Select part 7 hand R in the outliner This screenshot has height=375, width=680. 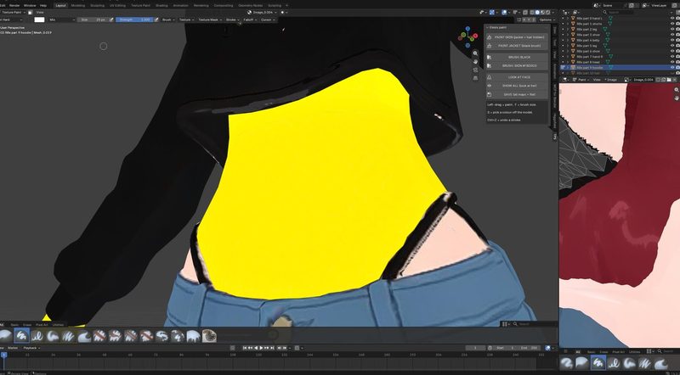tap(590, 56)
